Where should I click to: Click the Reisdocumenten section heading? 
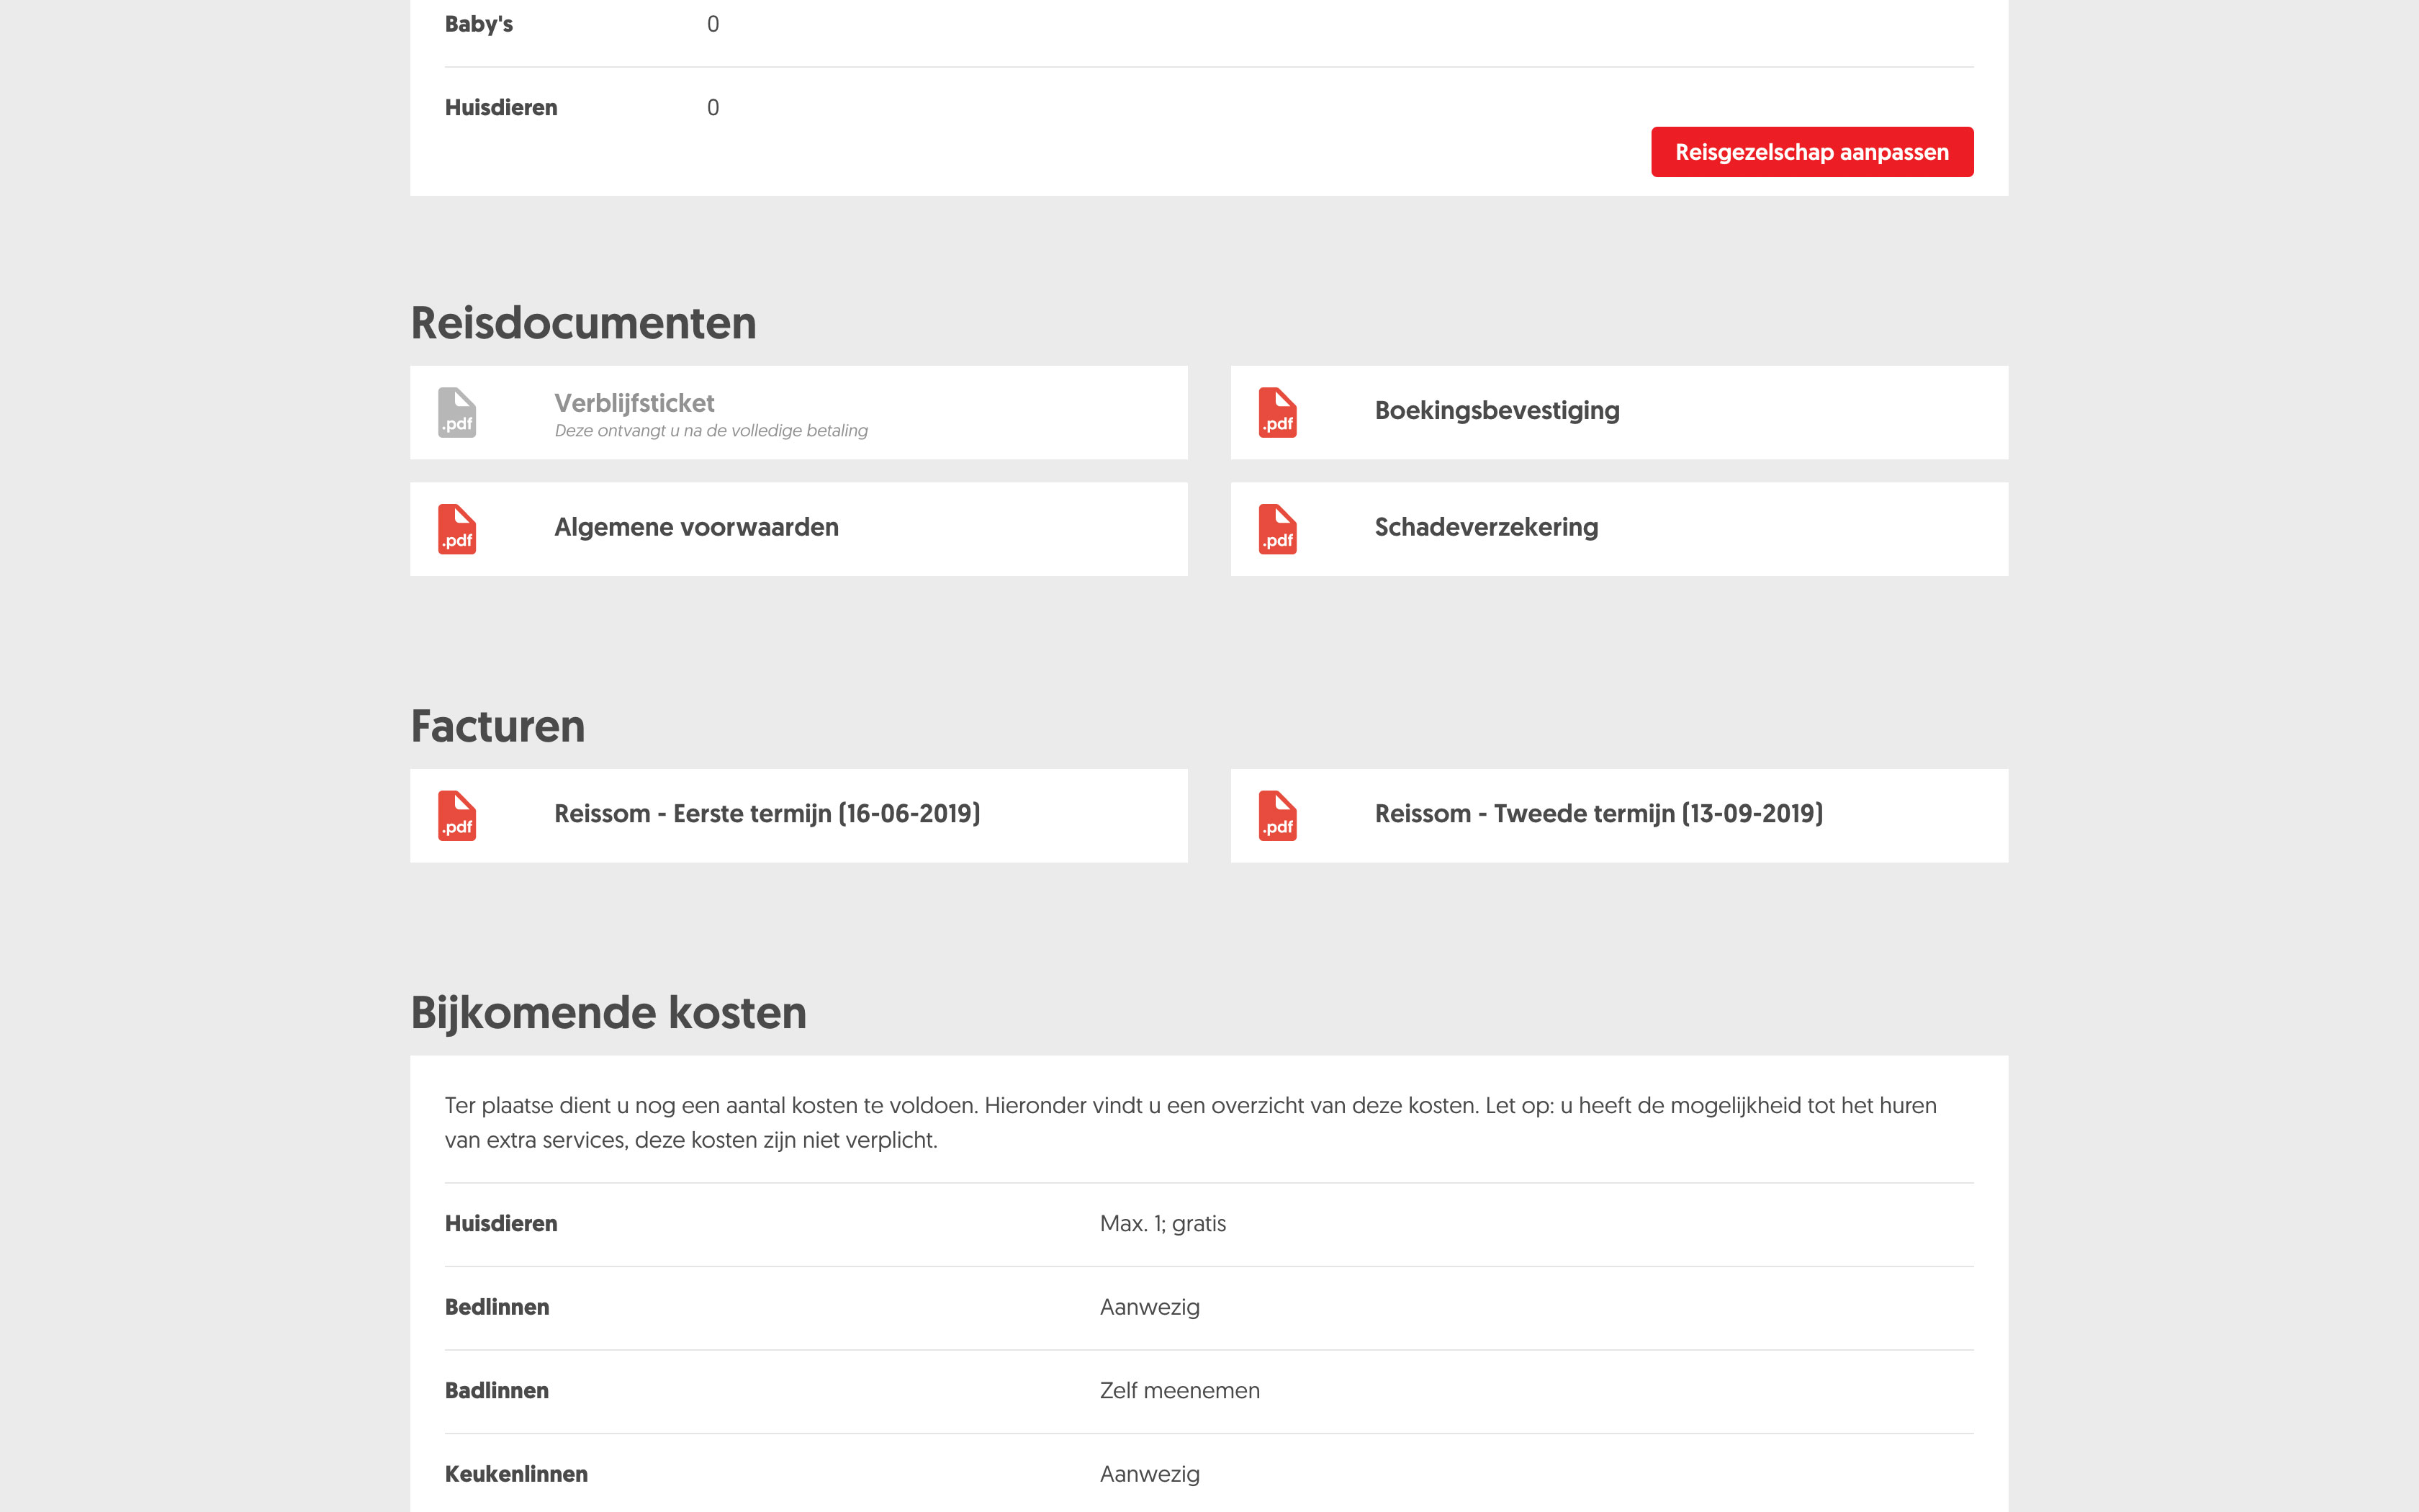pyautogui.click(x=582, y=323)
